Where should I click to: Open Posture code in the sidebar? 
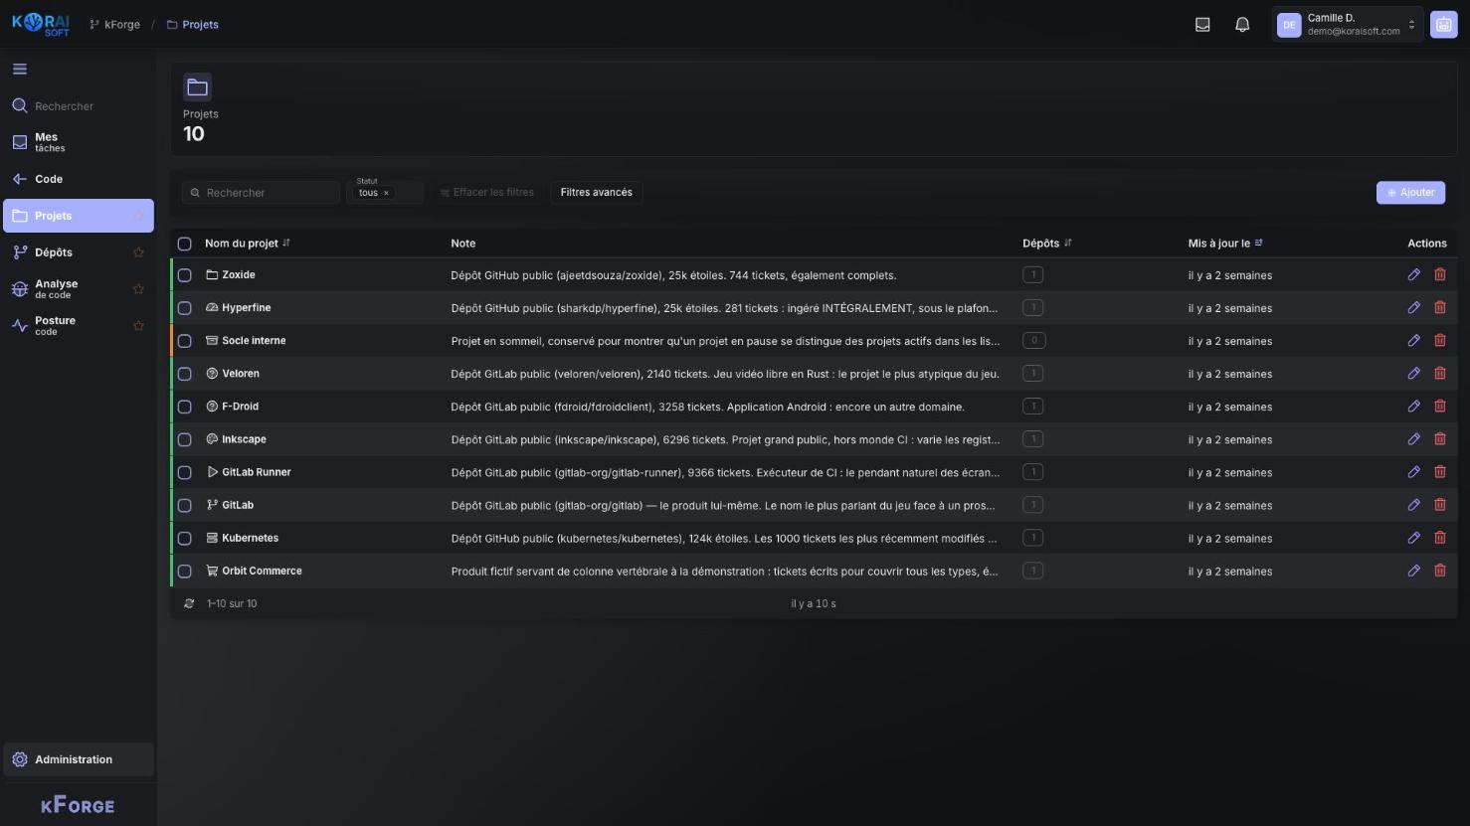pyautogui.click(x=79, y=326)
